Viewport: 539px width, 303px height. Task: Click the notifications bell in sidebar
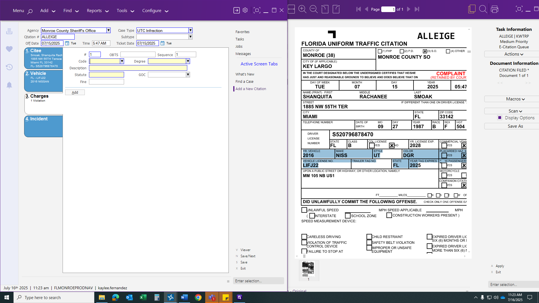tap(9, 85)
